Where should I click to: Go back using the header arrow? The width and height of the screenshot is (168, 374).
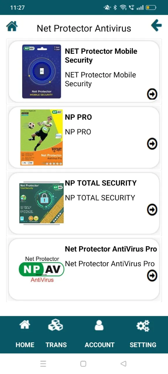[x=157, y=25]
